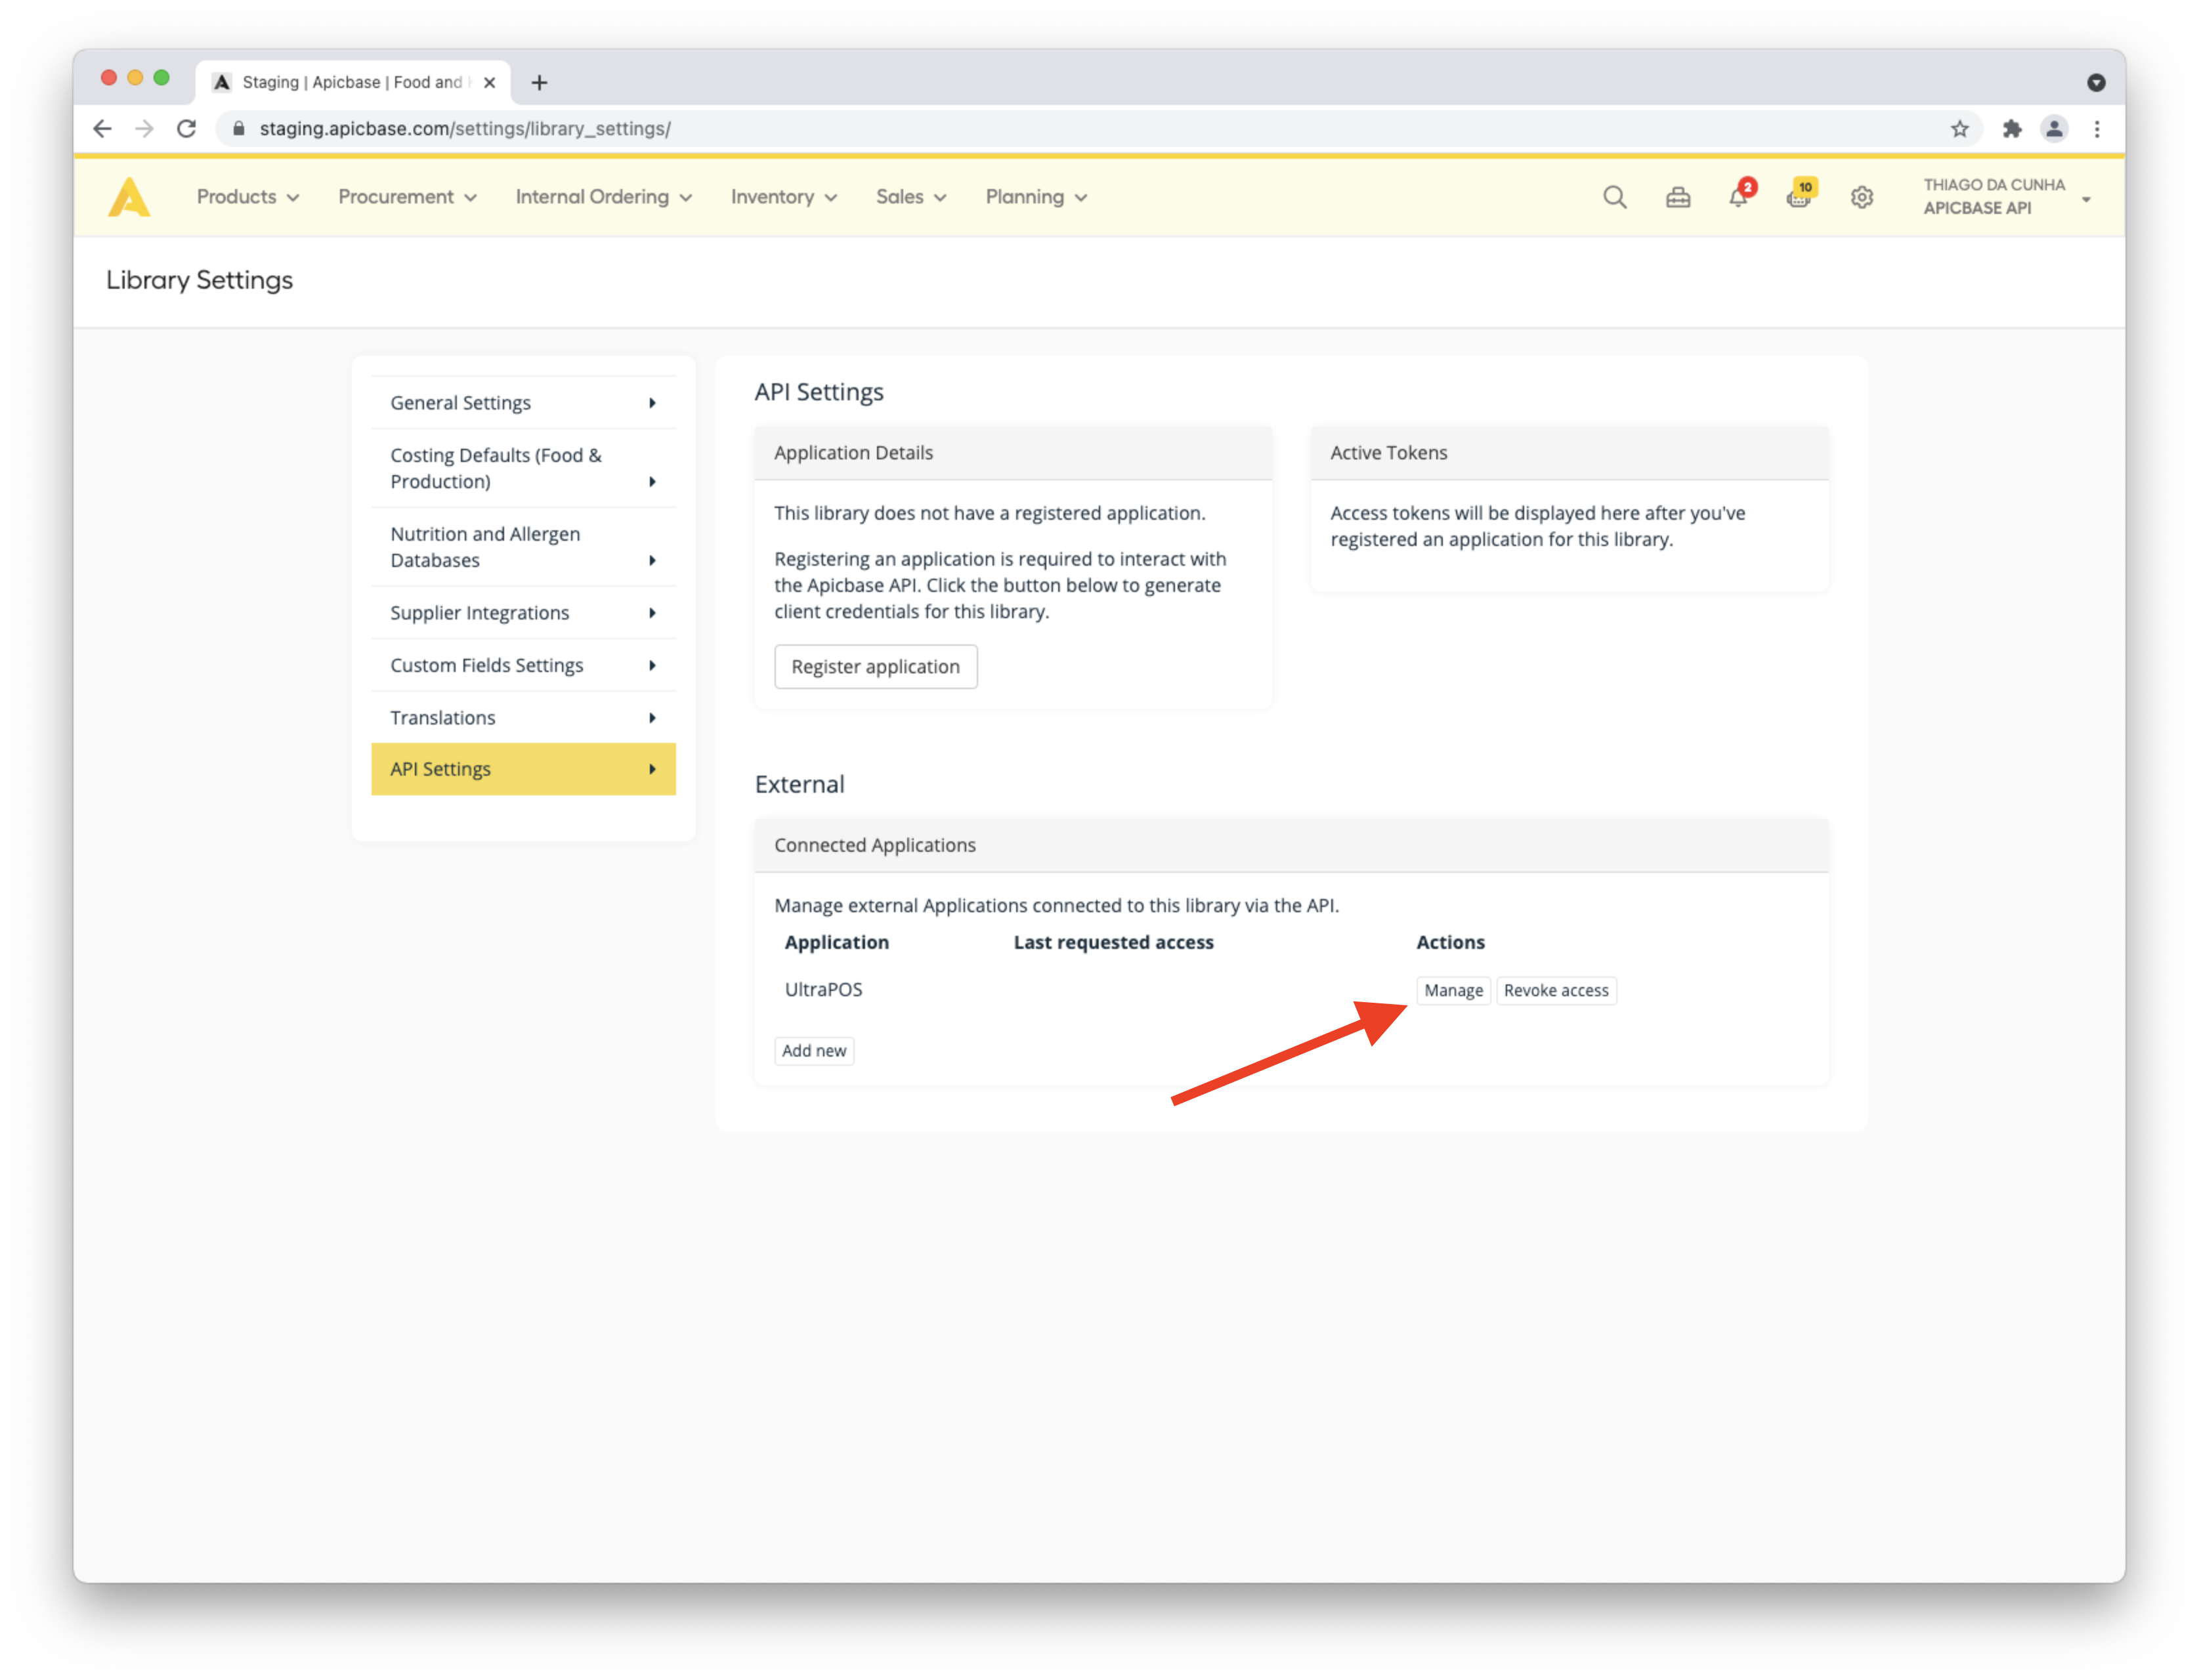Click the Active Tokens panel header
The width and height of the screenshot is (2199, 1680).
point(1569,453)
